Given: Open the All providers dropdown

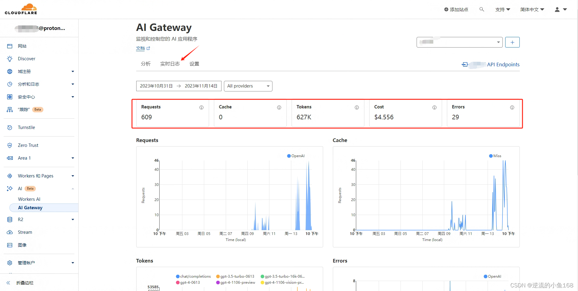Looking at the screenshot, I should (x=248, y=86).
